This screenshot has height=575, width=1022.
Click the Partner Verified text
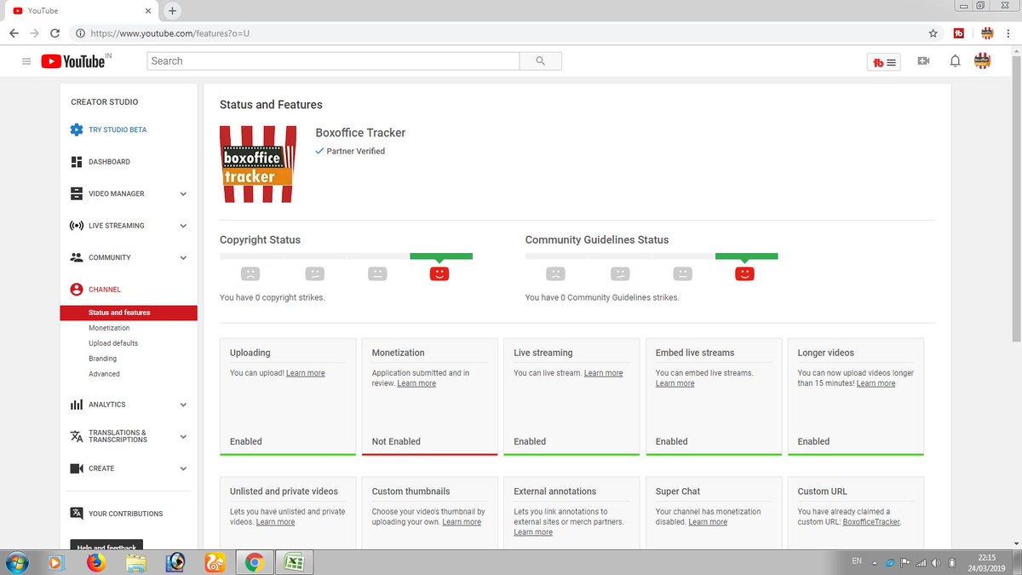click(x=356, y=151)
